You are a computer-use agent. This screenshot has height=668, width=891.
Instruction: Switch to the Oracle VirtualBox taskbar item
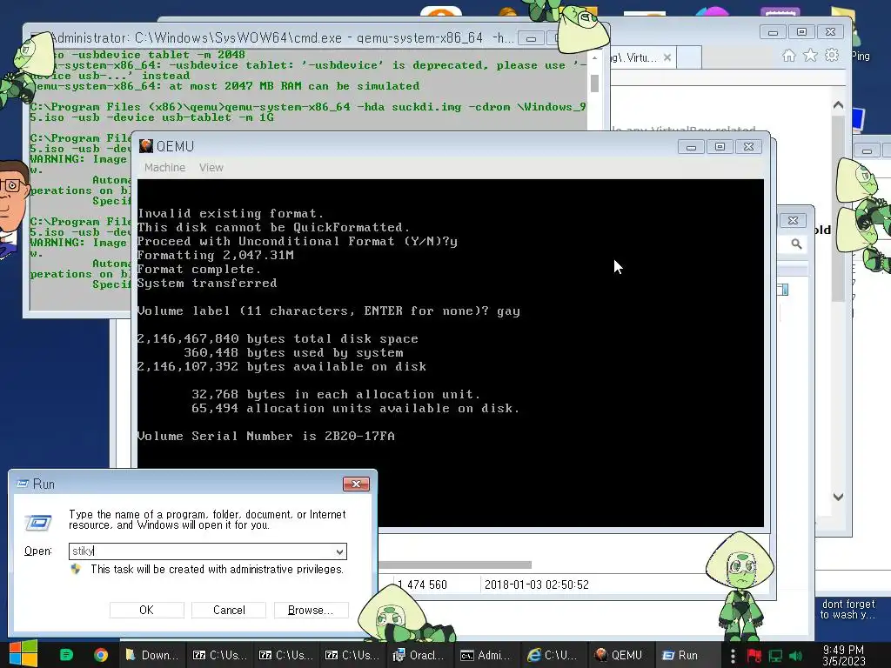[x=419, y=655]
